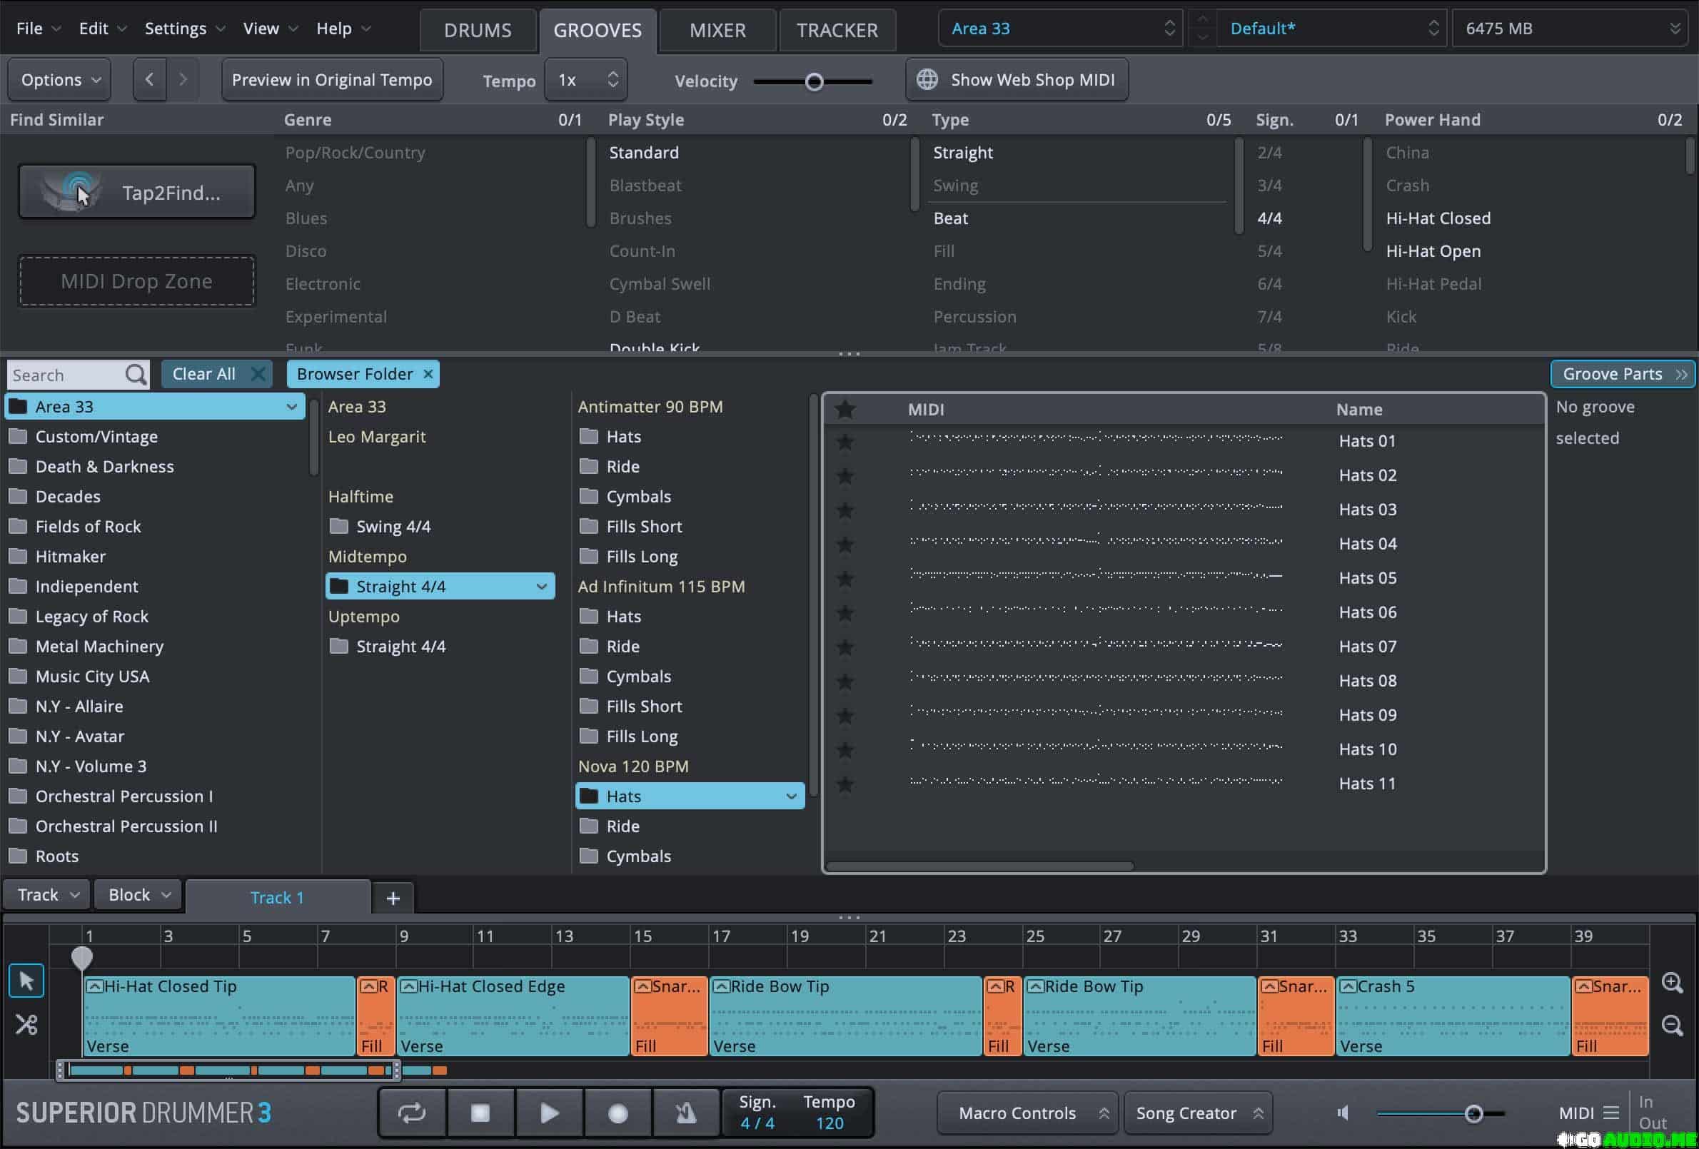This screenshot has width=1699, height=1149.
Task: Adjust the master volume slider handle
Action: [x=1474, y=1113]
